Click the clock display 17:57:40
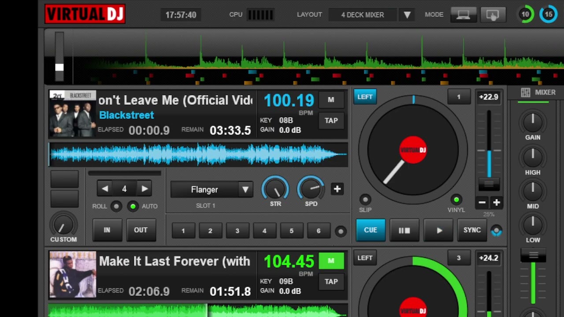This screenshot has height=317, width=564. [x=181, y=15]
